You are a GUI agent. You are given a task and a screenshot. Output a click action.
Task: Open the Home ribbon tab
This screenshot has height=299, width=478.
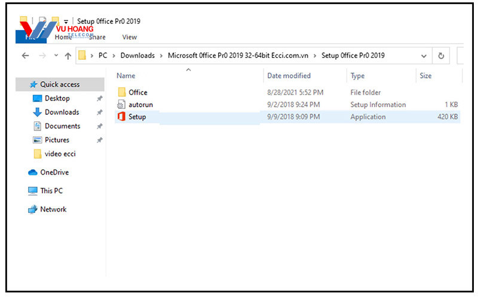(x=63, y=37)
